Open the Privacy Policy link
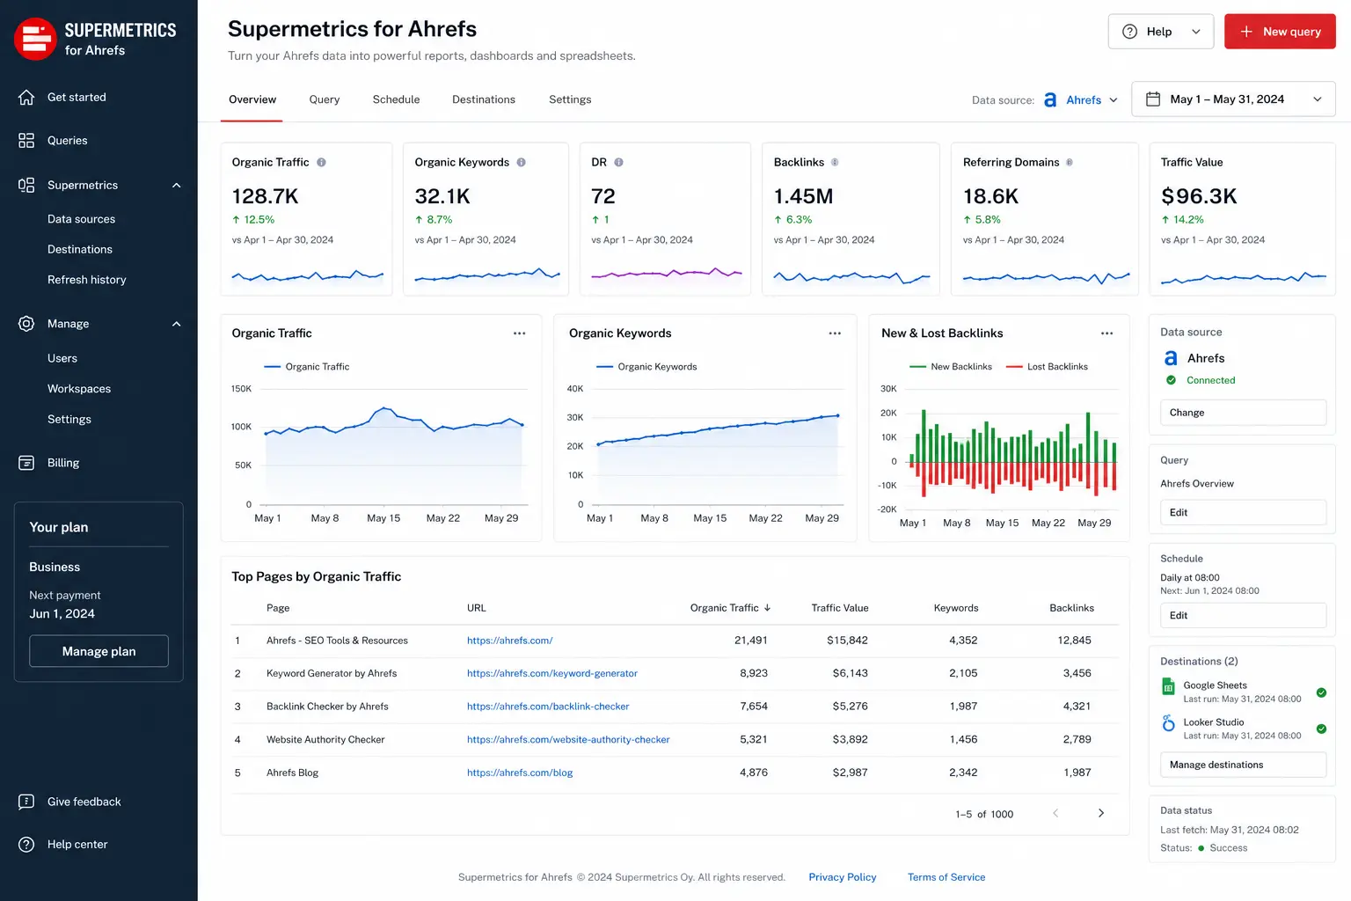The image size is (1351, 901). (x=843, y=877)
